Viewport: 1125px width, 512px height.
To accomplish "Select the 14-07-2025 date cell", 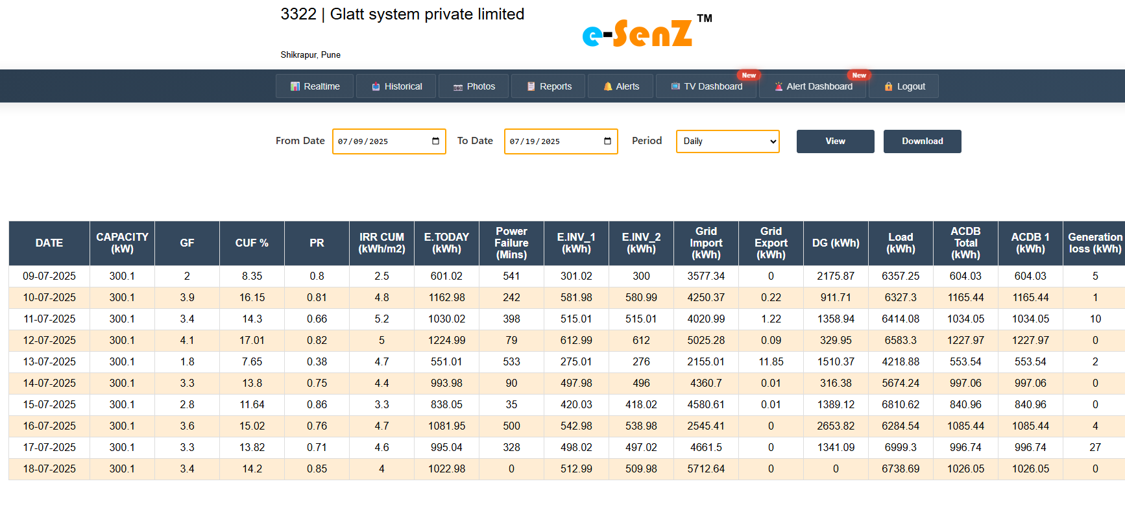I will (49, 383).
